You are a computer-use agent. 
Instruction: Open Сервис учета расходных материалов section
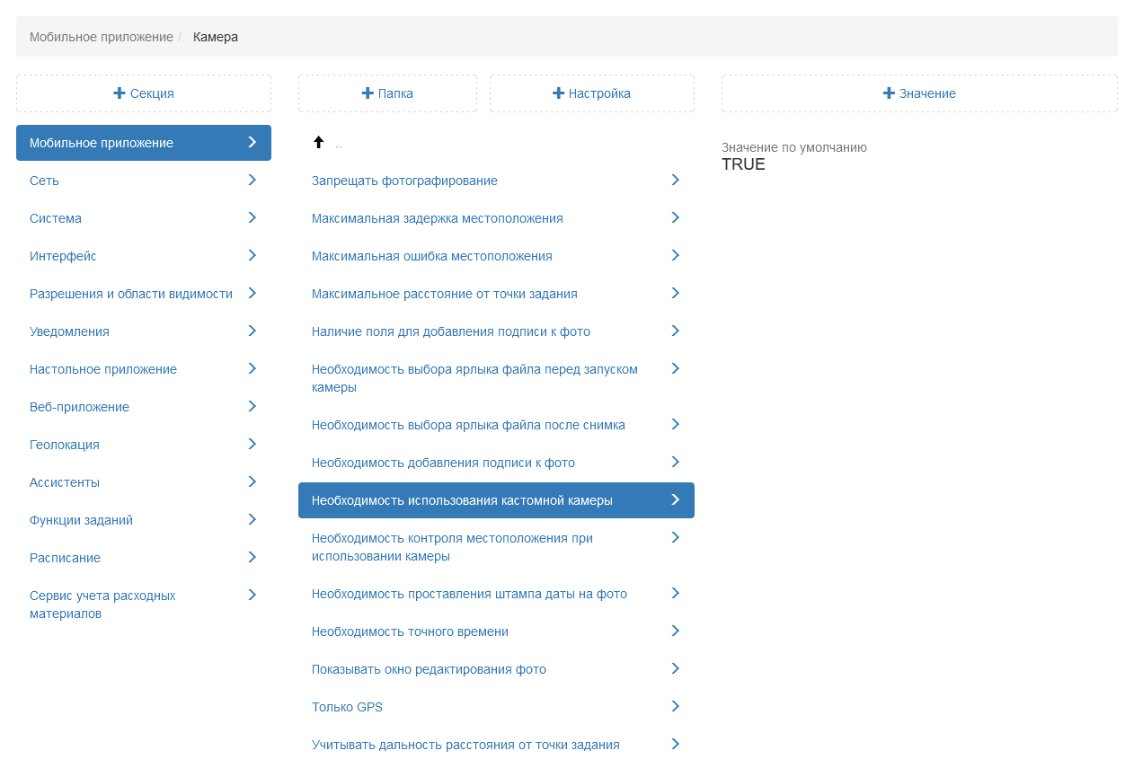tap(144, 605)
